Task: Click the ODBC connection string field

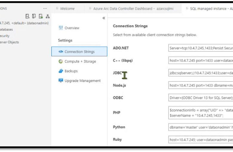Action: coord(201,97)
